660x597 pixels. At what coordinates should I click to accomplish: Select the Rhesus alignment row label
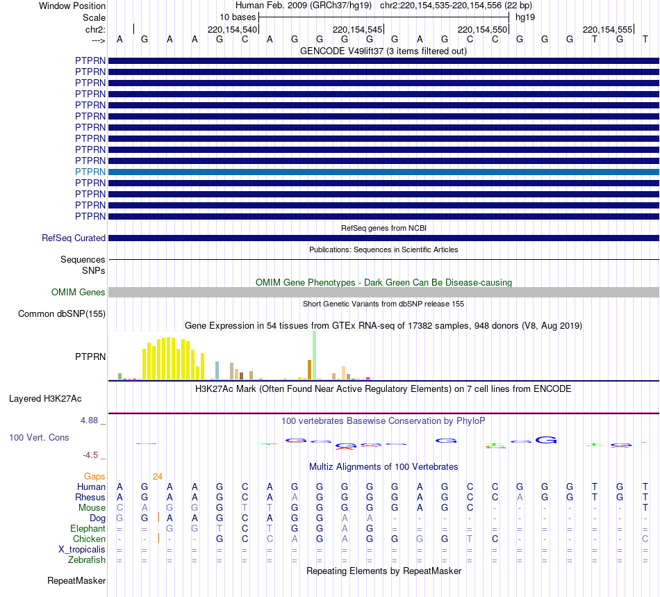tap(90, 497)
